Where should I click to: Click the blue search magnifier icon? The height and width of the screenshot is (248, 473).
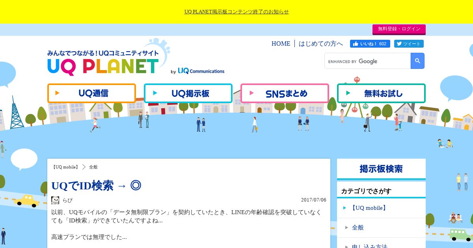click(x=417, y=61)
